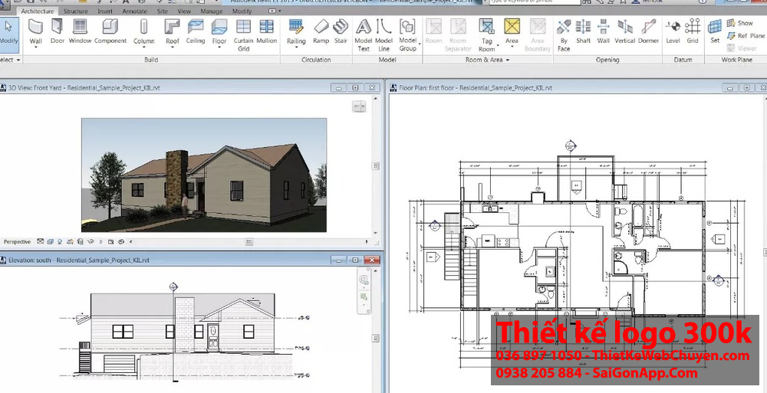Toggle Show work plane
Viewport: 767px width, 393px height.
(x=739, y=23)
